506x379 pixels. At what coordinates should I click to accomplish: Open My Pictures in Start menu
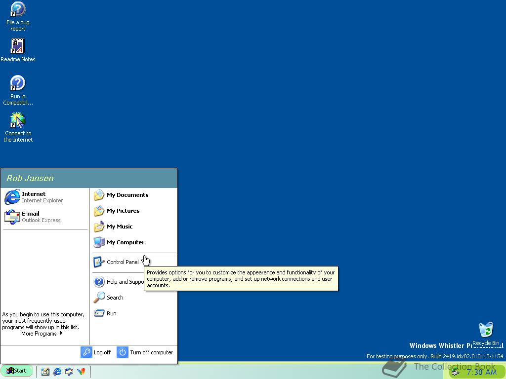[134, 211]
